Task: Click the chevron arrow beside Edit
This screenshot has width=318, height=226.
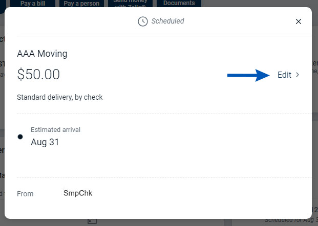Action: [x=298, y=75]
